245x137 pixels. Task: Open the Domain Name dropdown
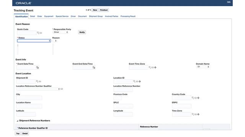[203, 67]
